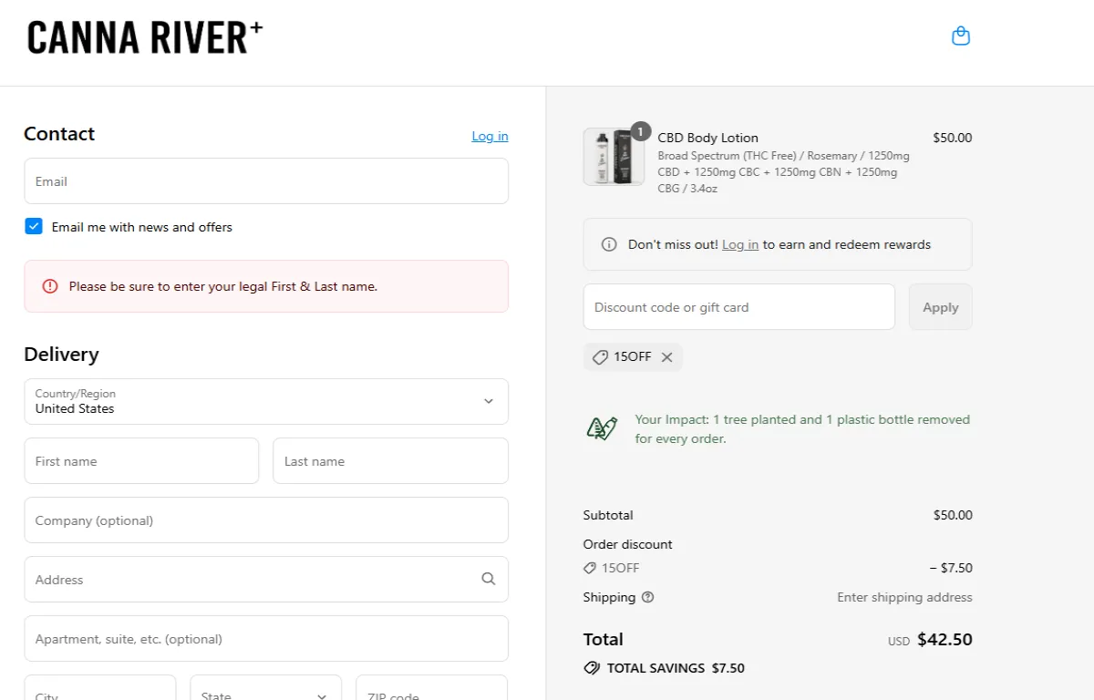This screenshot has width=1094, height=700.
Task: Open the Country/Region dropdown
Action: pyautogui.click(x=266, y=401)
